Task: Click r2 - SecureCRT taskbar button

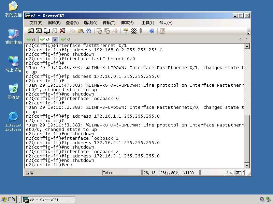Action: click(x=49, y=200)
